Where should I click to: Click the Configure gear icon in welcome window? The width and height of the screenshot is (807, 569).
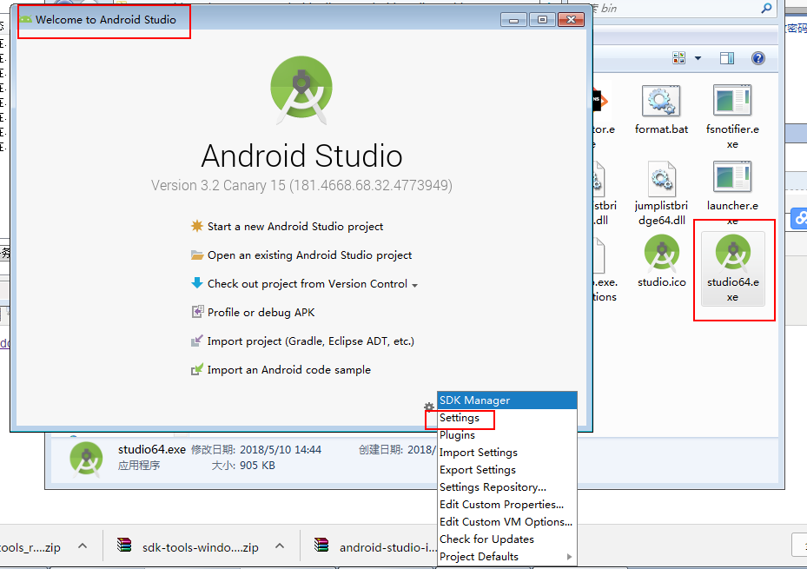(429, 407)
